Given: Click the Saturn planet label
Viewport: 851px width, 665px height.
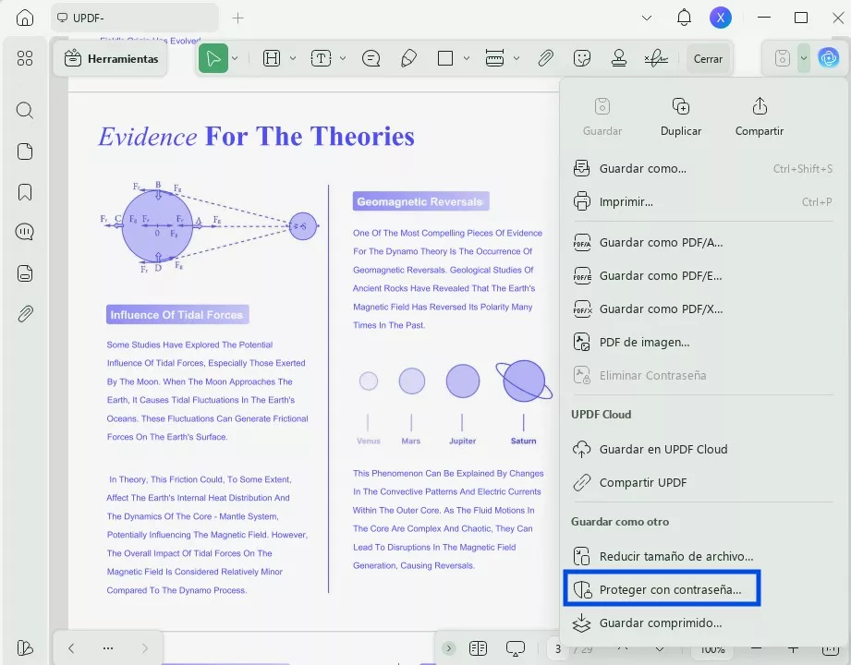Looking at the screenshot, I should (523, 441).
